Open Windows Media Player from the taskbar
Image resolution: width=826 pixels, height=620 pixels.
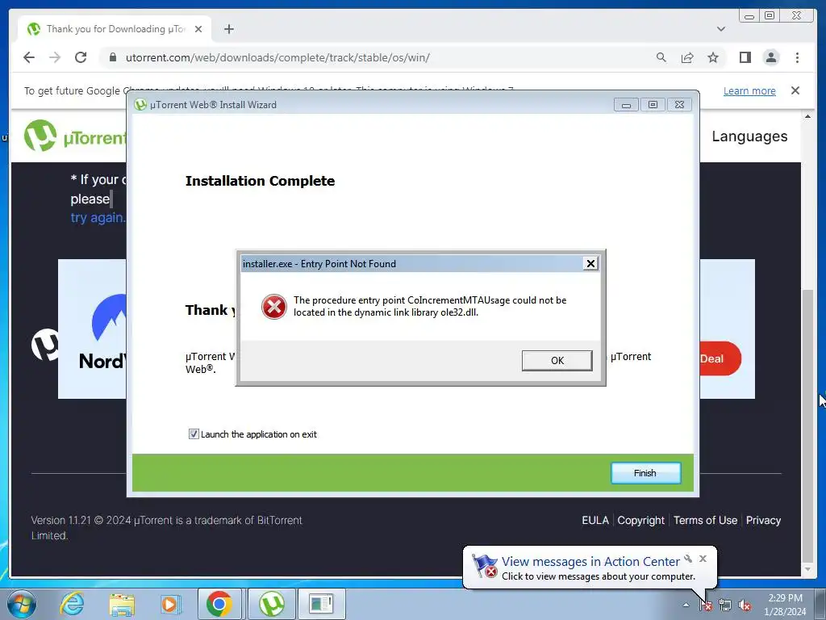170,604
